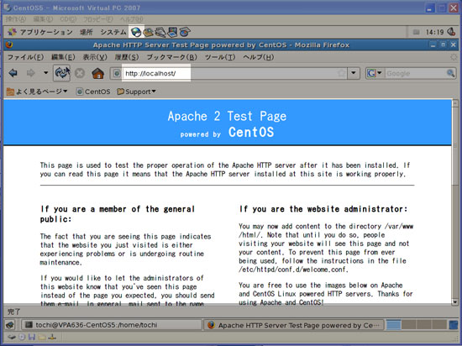Click into the Google search box
Image resolution: width=462 pixels, height=346 pixels.
416,73
